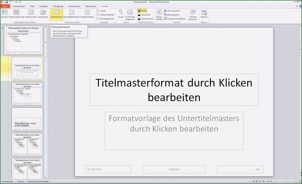Enable the Führungslinien checkbox
This screenshot has width=302, height=184.
point(98,19)
